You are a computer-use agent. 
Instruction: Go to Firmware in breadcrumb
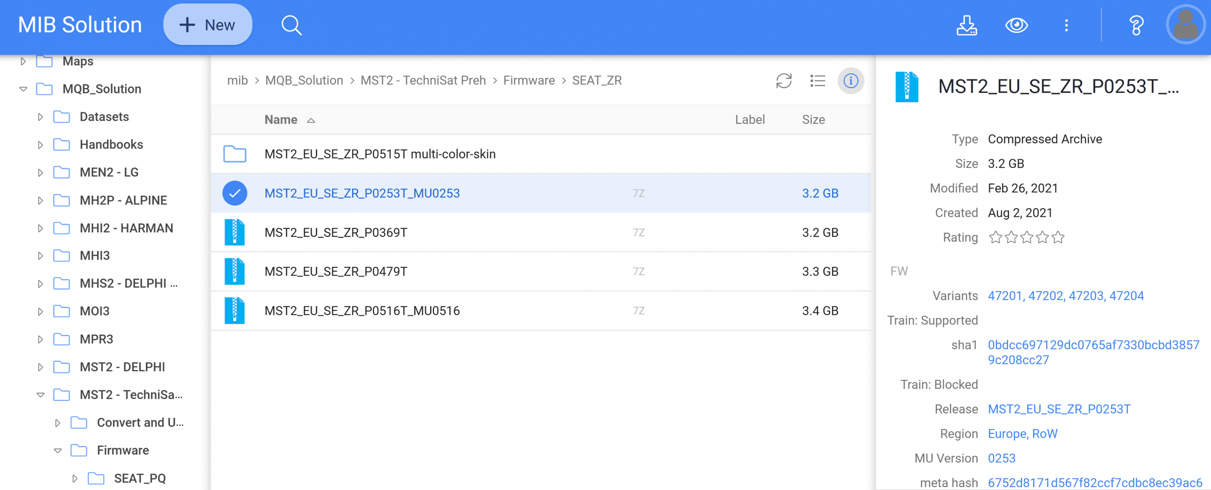point(529,80)
